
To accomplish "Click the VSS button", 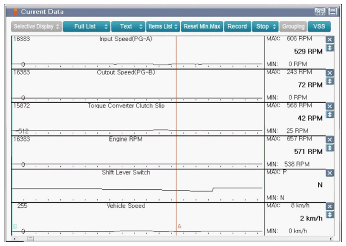I will tap(319, 26).
